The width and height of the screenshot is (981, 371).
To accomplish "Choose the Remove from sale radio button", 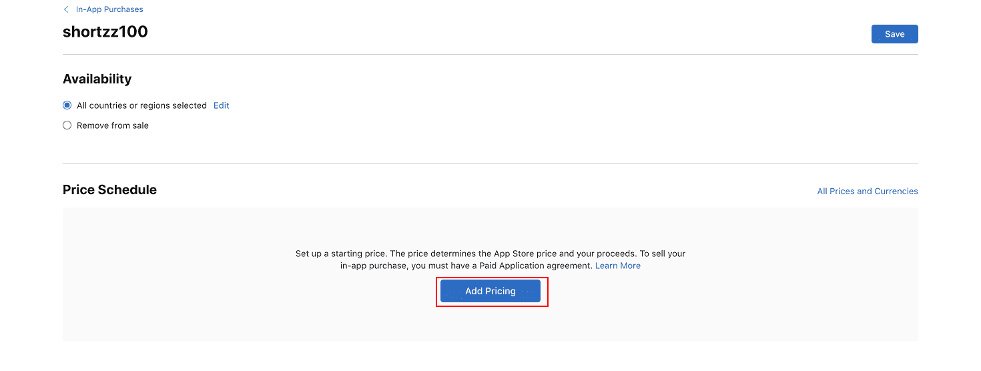I will (x=67, y=125).
